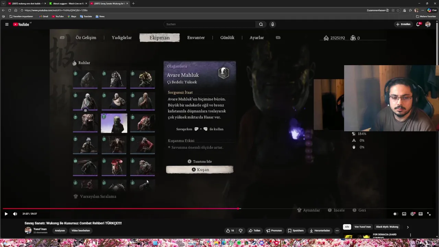Open more actions three-dot menu
Screen dimensions: 439x247
click(x=337, y=231)
